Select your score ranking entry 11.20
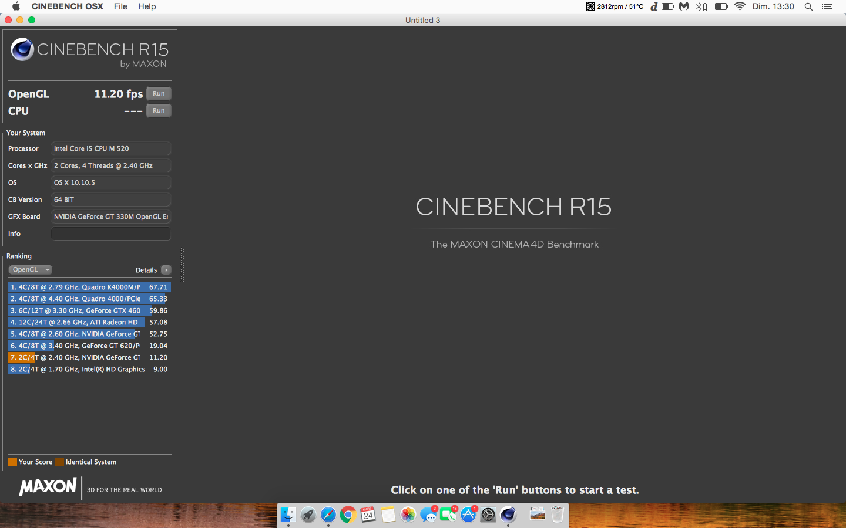This screenshot has width=846, height=528. tap(89, 357)
